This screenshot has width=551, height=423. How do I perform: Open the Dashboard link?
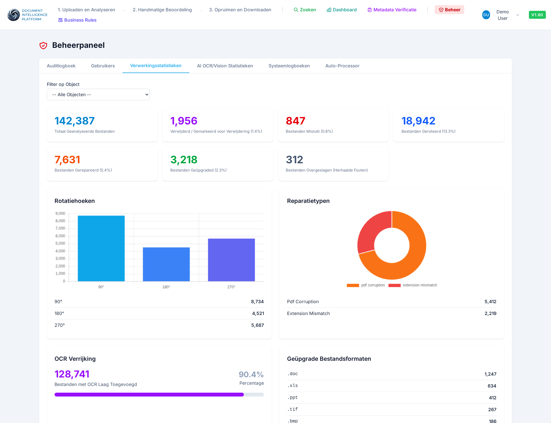pos(342,10)
